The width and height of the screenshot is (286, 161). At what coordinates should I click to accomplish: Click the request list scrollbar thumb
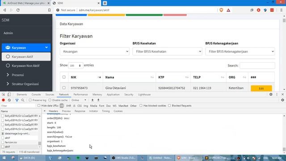(x=40, y=143)
